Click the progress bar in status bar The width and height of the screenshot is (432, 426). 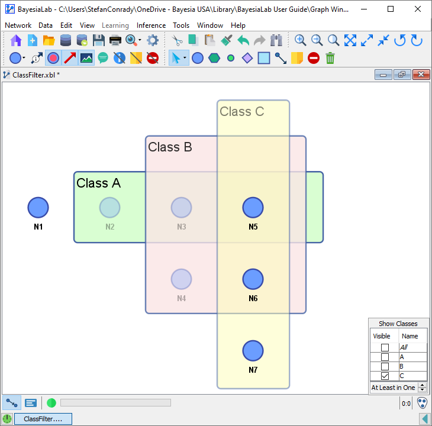pyautogui.click(x=115, y=403)
